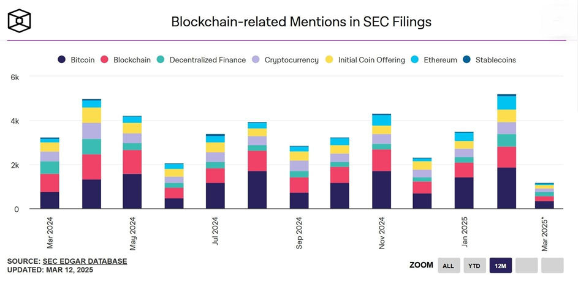Click The Block cube logo

coord(19,21)
